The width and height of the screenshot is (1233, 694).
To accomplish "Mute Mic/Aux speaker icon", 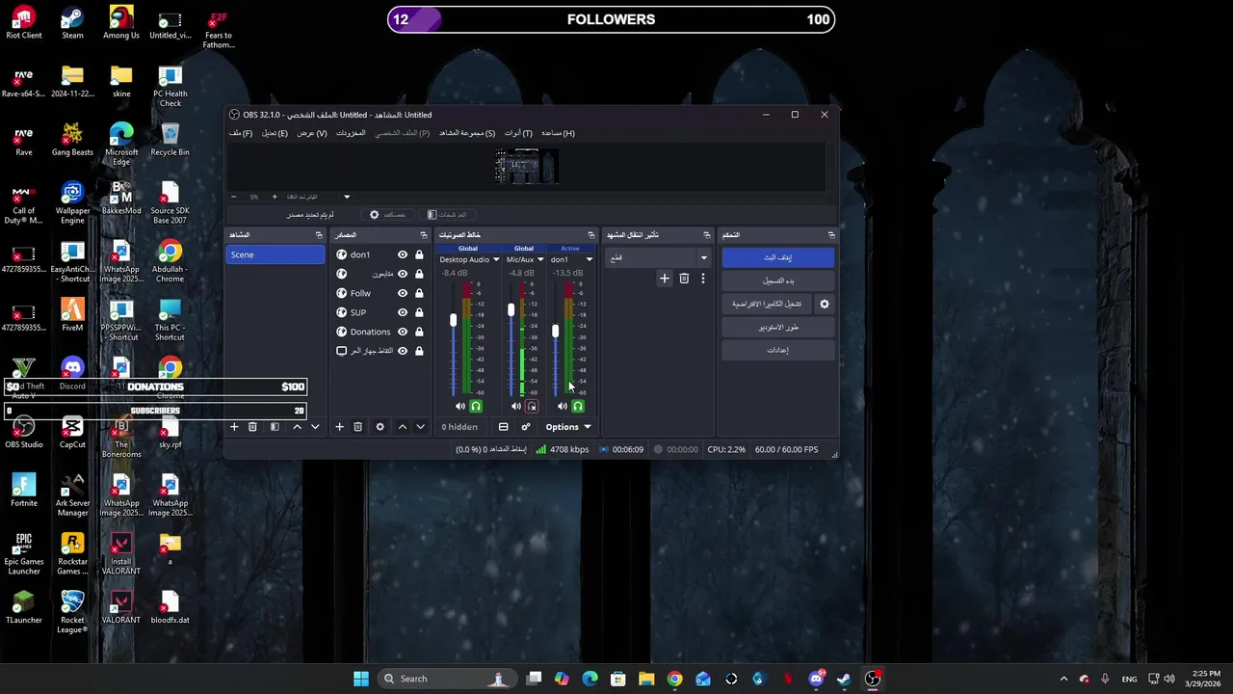I will 516,407.
